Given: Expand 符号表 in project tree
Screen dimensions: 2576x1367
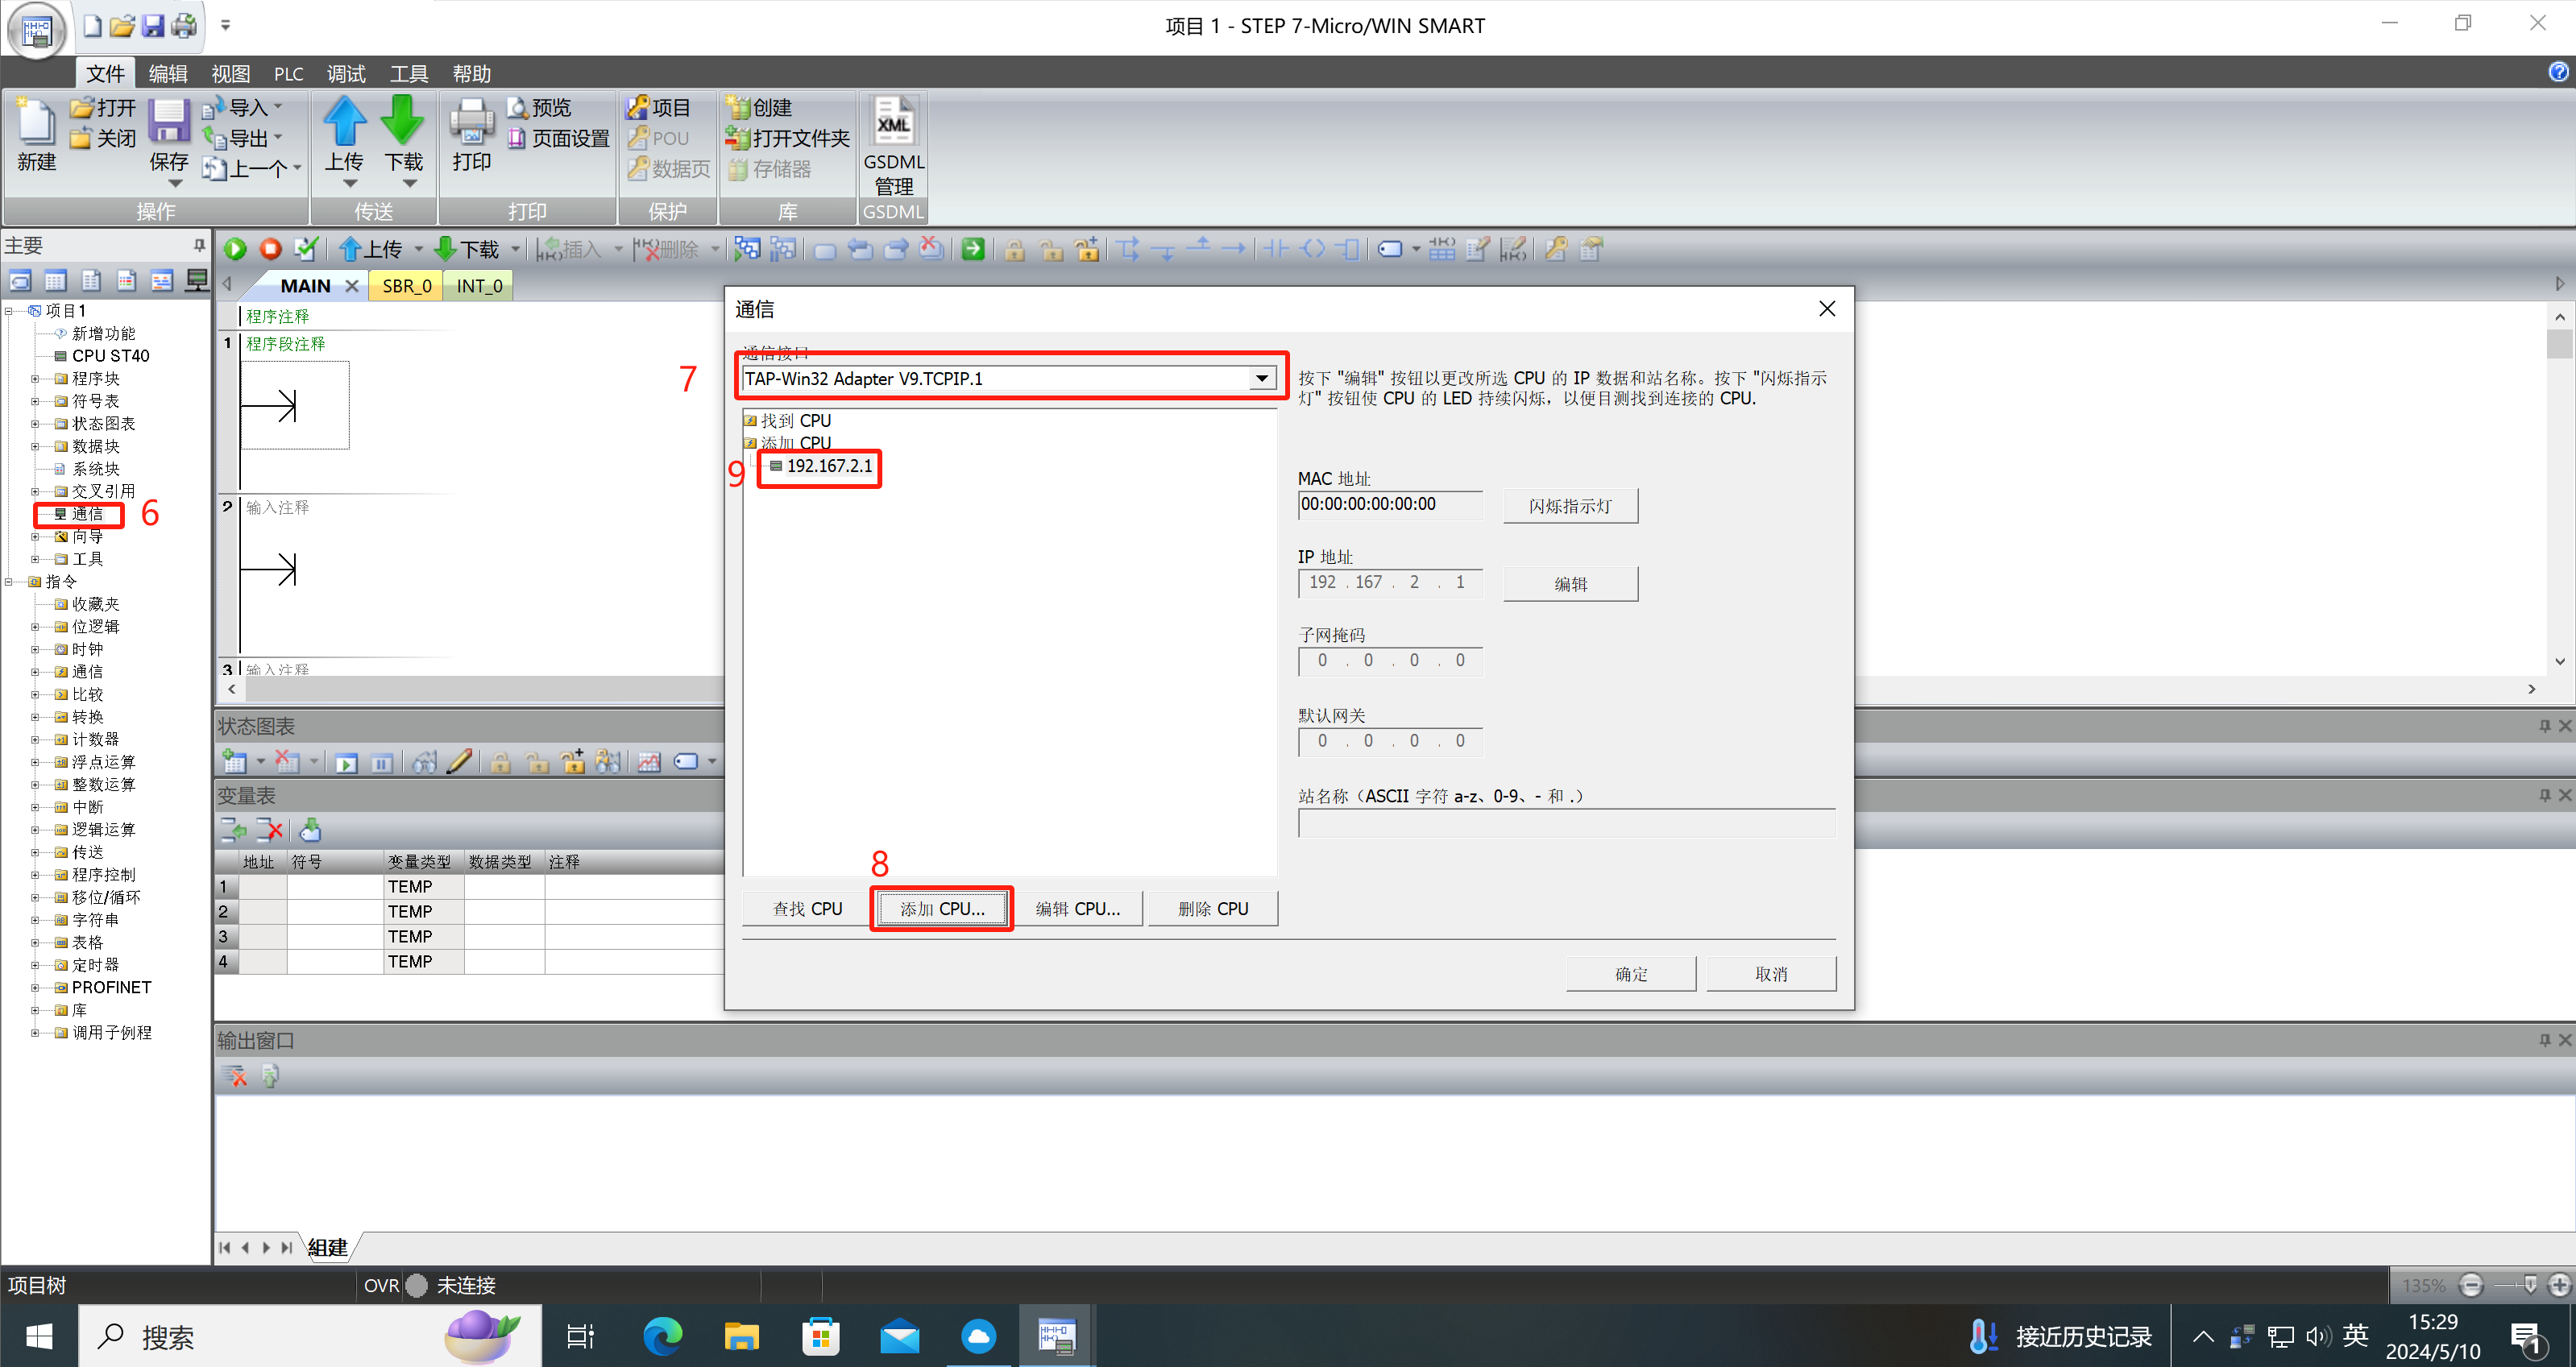Looking at the screenshot, I should tap(35, 401).
